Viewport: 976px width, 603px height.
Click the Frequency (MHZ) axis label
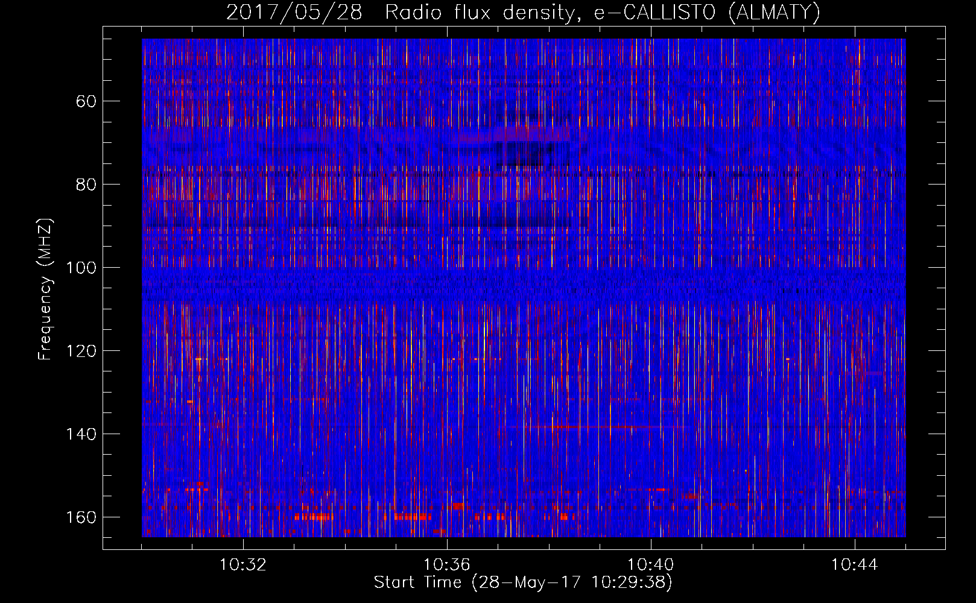pyautogui.click(x=45, y=289)
